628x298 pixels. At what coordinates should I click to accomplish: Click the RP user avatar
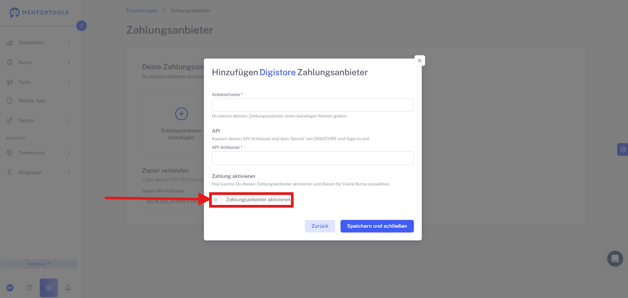[10, 288]
